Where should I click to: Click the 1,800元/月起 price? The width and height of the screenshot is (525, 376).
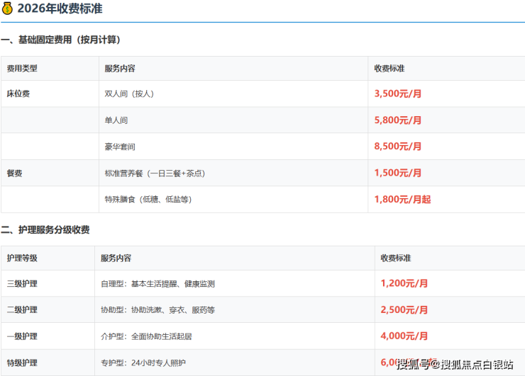point(402,200)
